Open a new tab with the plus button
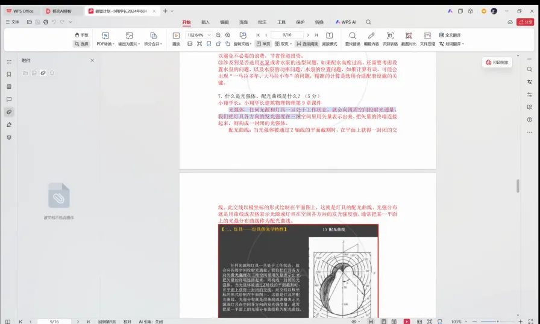Viewport: 540px width, 324px height. click(165, 11)
